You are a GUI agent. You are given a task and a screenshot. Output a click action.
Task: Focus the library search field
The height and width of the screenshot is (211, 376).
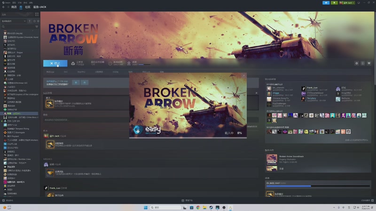(x=18, y=27)
